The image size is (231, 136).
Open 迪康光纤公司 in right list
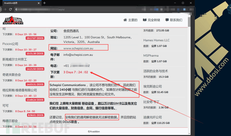(152, 117)
